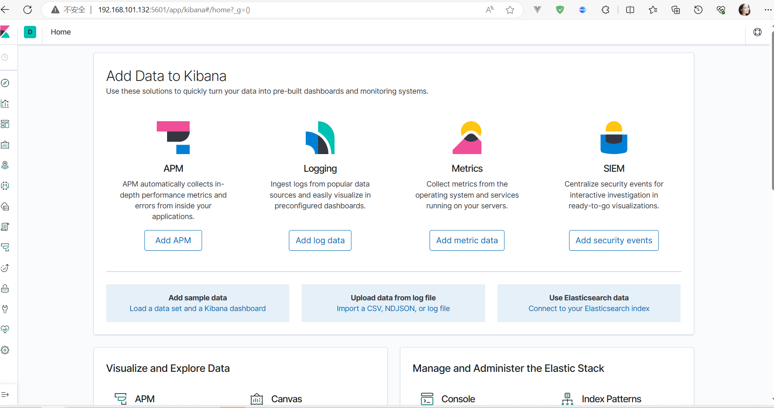Click the SIEM solution heading text
Viewport: 774px width, 408px height.
(614, 168)
